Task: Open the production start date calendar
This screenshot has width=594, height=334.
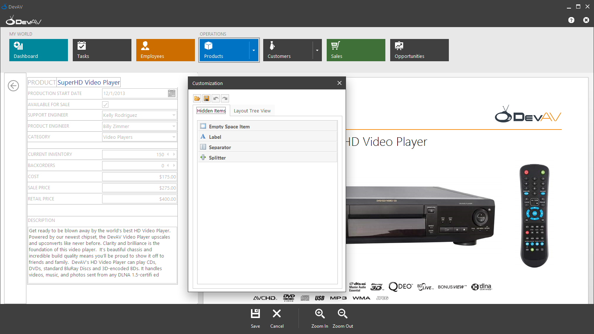Action: click(172, 94)
